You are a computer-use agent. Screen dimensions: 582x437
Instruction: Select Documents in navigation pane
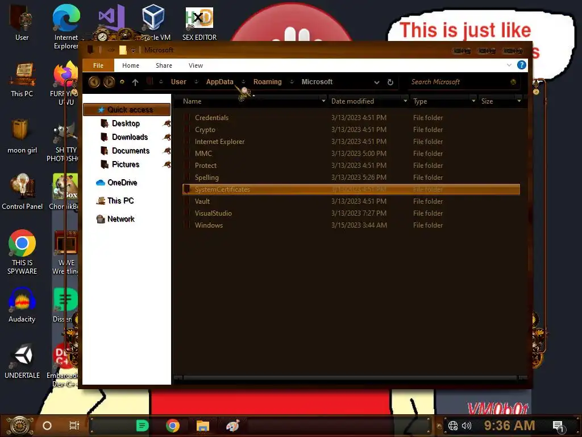tap(131, 151)
